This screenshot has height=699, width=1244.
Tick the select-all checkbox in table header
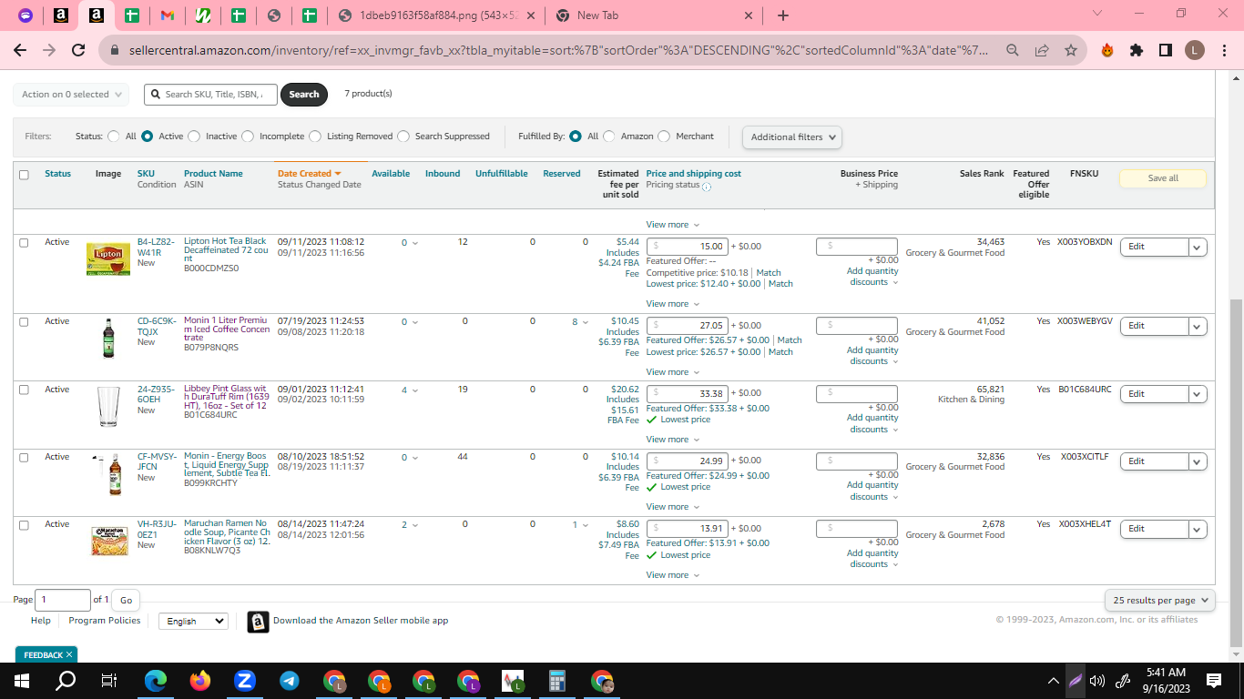tap(24, 175)
